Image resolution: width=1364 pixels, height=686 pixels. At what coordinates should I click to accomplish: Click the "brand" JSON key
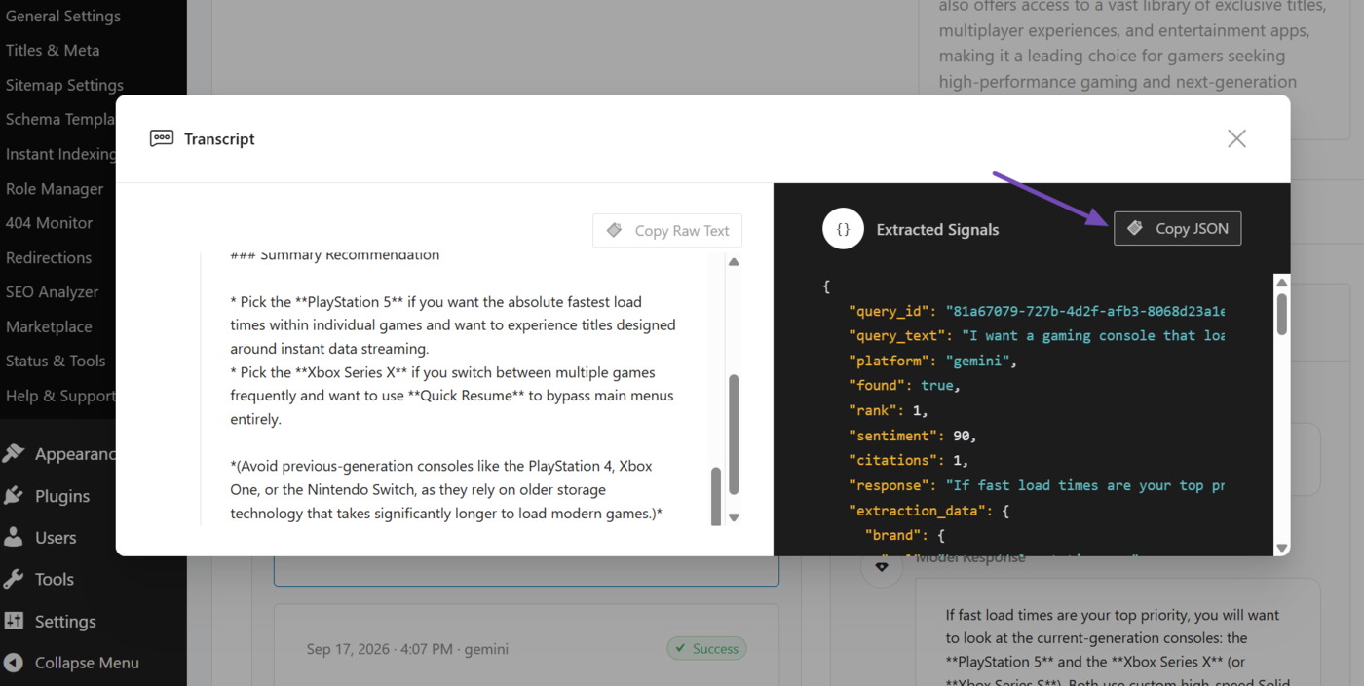(x=891, y=535)
